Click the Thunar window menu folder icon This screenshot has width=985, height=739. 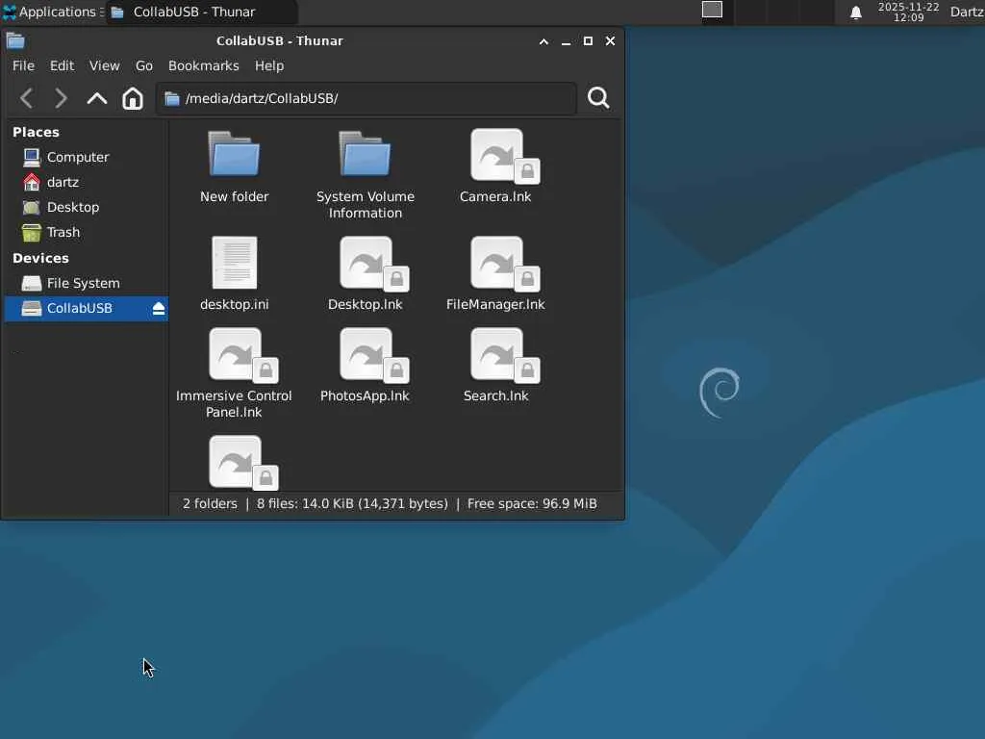click(x=15, y=40)
